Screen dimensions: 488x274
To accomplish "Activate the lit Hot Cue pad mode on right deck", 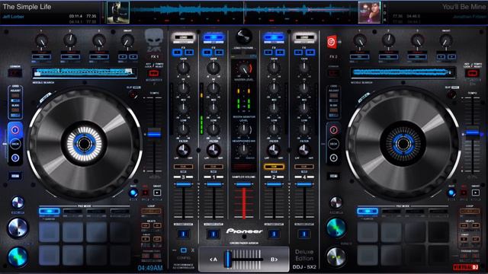I will click(x=368, y=212).
